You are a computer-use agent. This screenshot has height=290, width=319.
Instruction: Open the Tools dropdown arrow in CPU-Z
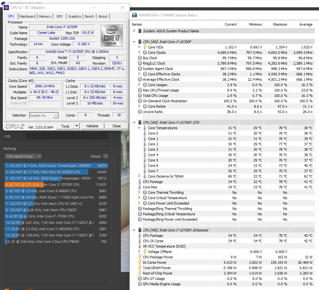77,126
